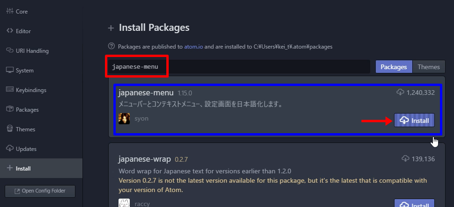
Task: Install the japanese-menu package
Action: (x=414, y=121)
